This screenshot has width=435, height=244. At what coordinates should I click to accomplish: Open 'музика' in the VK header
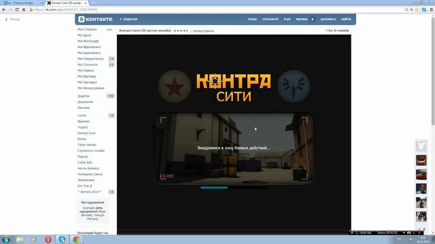[302, 19]
